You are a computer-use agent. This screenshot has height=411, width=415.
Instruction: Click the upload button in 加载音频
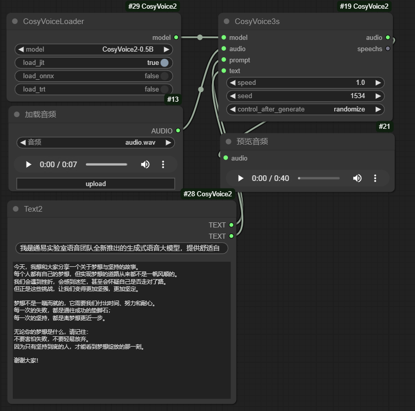96,184
